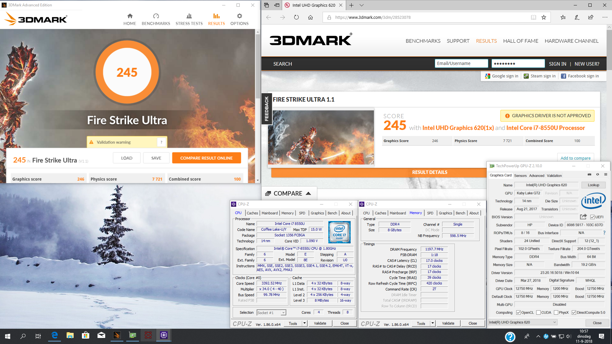612x344 pixels.
Task: Open the Edge favorites hub icon
Action: point(563,17)
